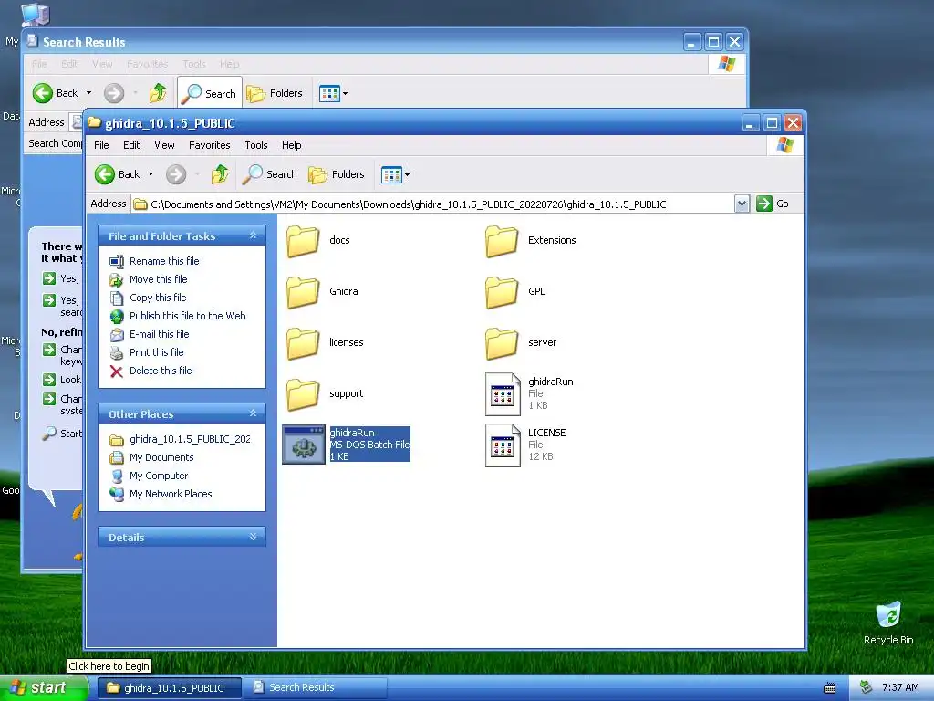Screen dimensions: 934x701
Task: Open the Recycle Bin desktop icon
Action: click(888, 623)
